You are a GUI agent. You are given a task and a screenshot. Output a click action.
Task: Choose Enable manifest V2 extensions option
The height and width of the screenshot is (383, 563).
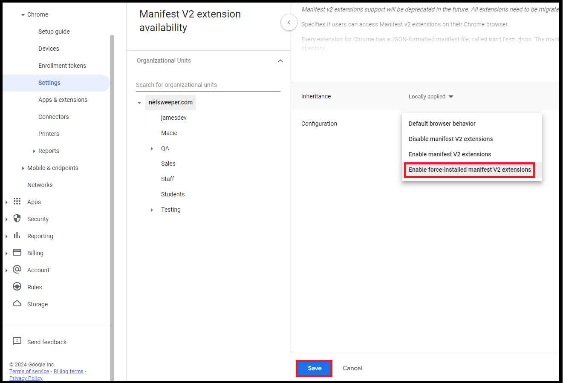click(472, 154)
